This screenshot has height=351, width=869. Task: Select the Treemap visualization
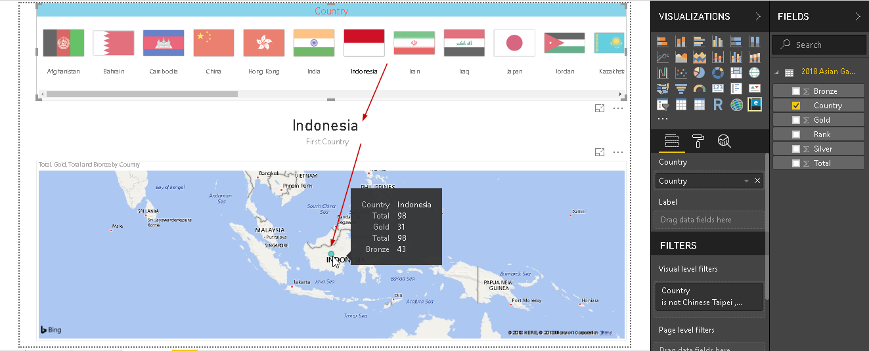coord(736,73)
